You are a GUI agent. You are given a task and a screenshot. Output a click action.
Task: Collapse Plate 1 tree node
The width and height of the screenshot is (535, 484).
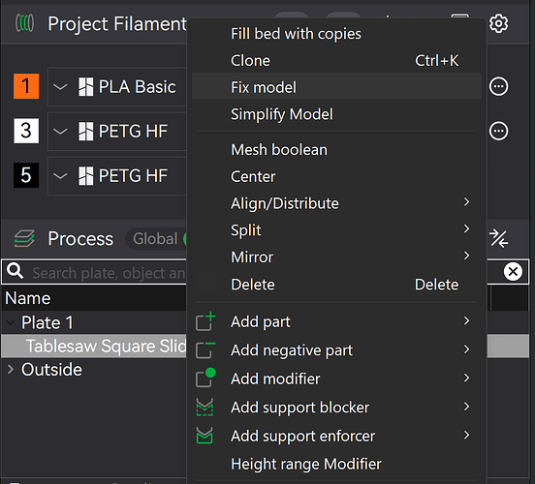coord(11,322)
